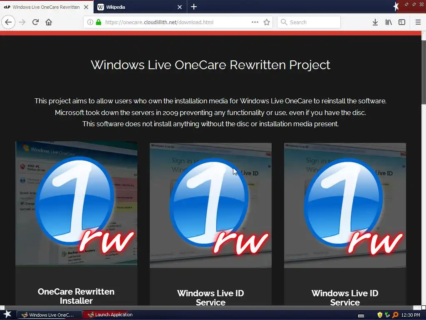Open the star Start menu button

pos(7,315)
